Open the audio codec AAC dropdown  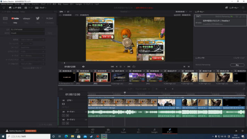pyautogui.click(x=32, y=60)
